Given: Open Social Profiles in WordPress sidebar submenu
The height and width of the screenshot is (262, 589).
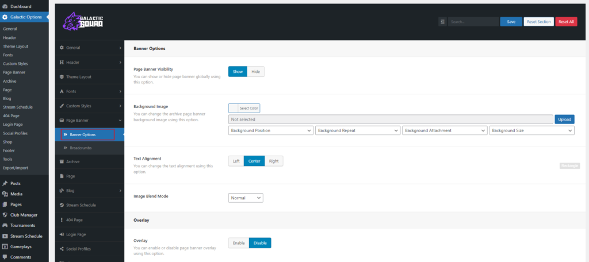Looking at the screenshot, I should tap(16, 133).
